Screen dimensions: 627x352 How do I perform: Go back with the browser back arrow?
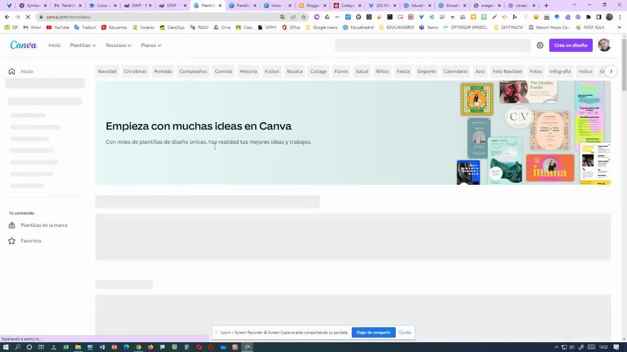pyautogui.click(x=7, y=17)
